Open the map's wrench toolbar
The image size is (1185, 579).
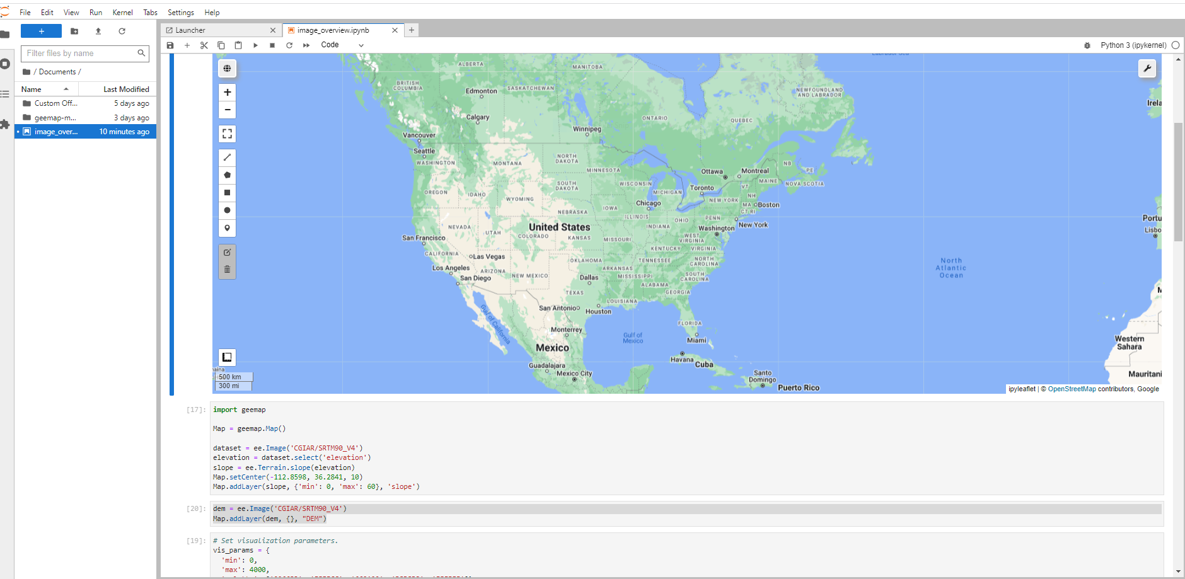[1147, 69]
